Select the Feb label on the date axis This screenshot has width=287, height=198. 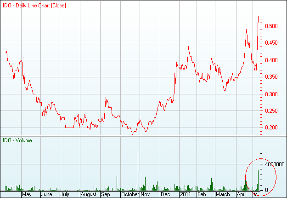pos(202,194)
